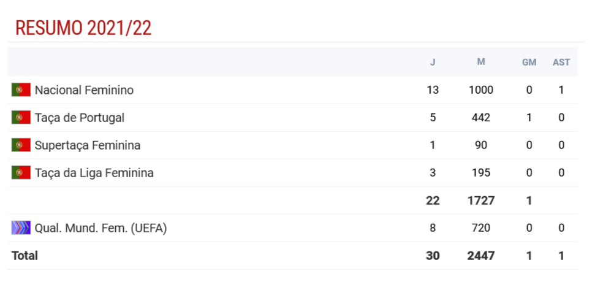This screenshot has width=592, height=282.
Task: Click the M minutes column header
Action: click(x=480, y=62)
